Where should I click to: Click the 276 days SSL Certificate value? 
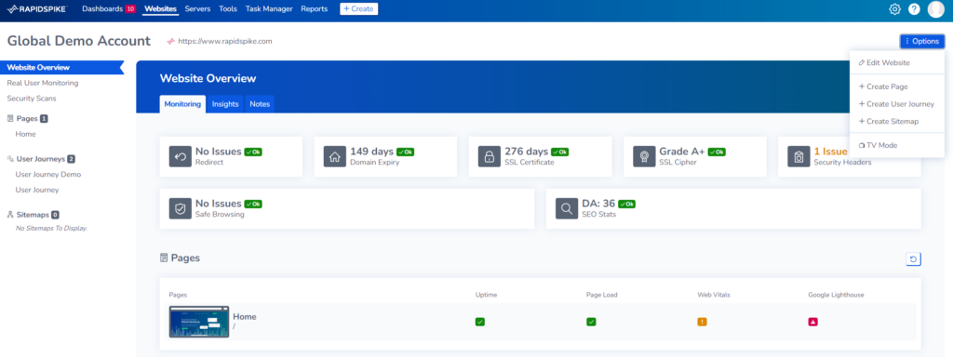point(527,152)
